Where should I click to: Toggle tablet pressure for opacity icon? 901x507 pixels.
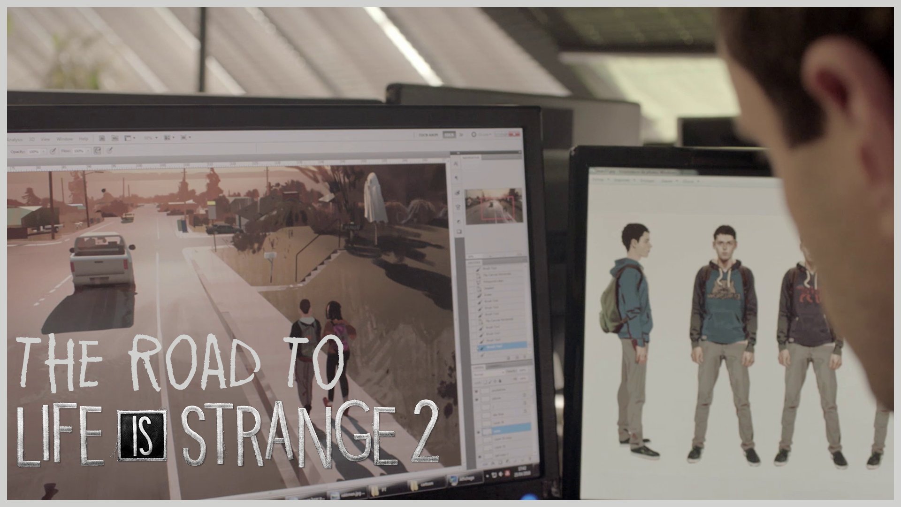click(x=53, y=151)
